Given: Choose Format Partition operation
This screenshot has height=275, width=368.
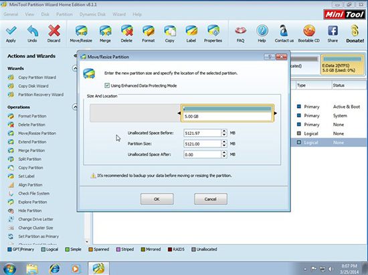Looking at the screenshot, I should pos(32,116).
